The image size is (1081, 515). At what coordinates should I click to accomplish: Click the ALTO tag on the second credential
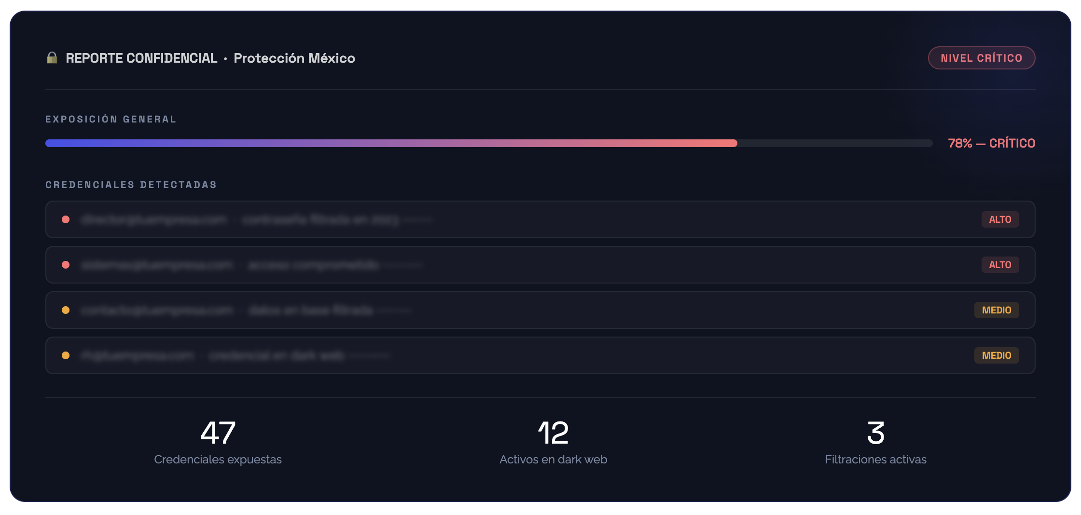click(1000, 265)
